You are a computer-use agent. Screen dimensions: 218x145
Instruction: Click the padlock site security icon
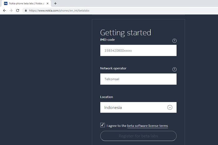click(26, 11)
